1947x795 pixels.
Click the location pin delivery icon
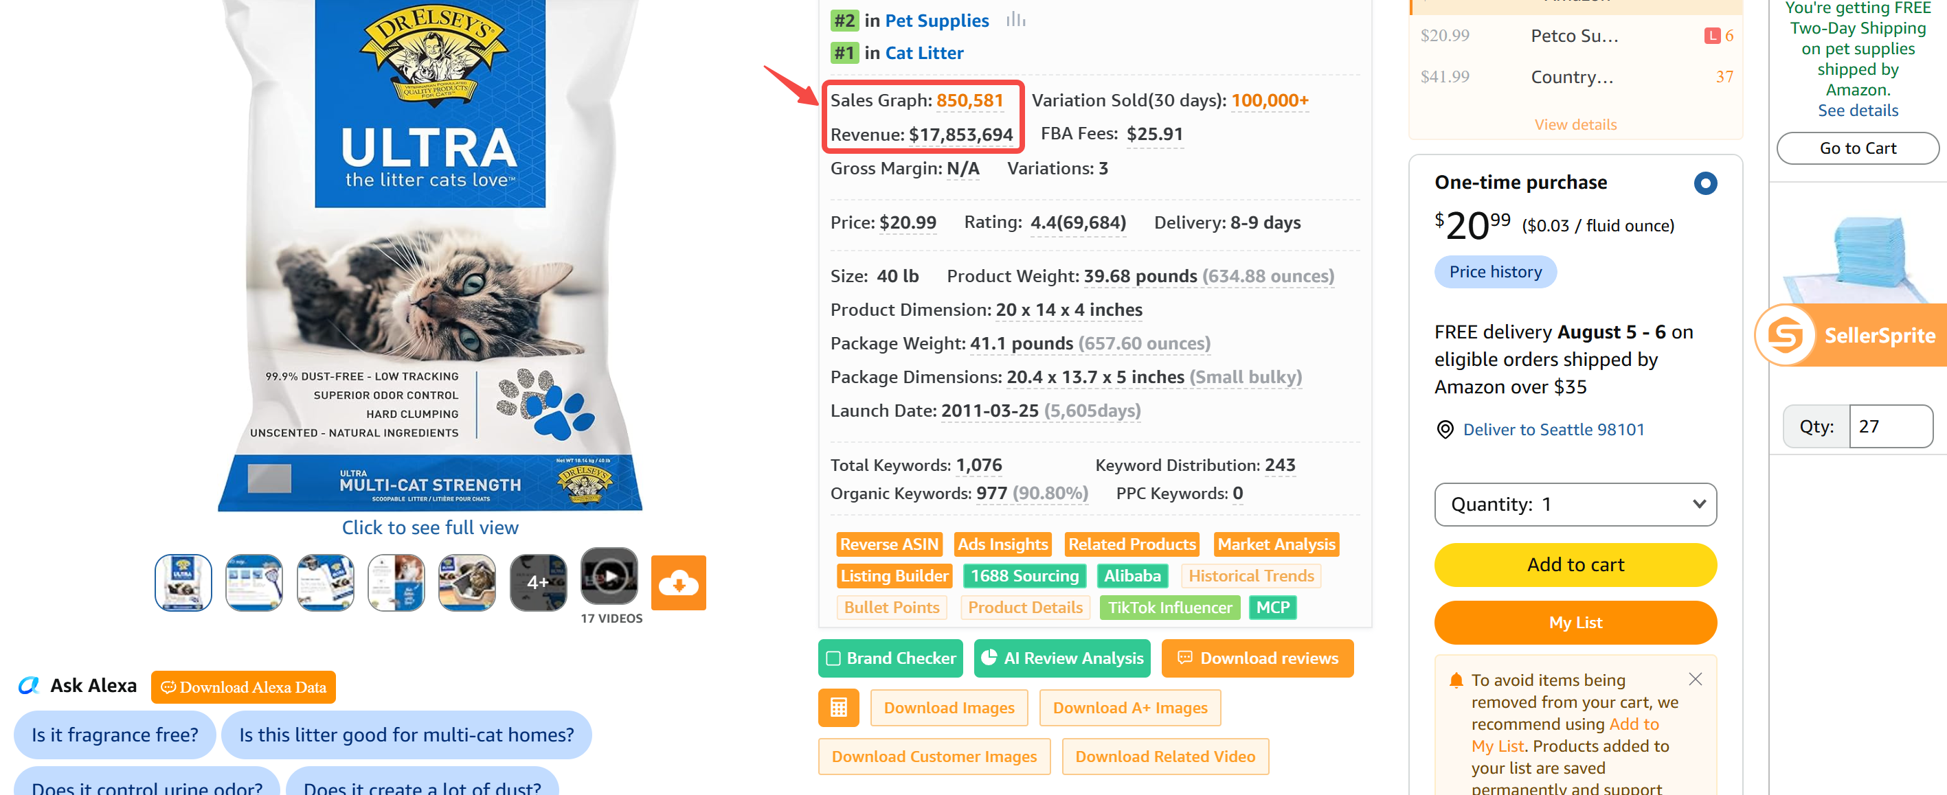(1444, 429)
